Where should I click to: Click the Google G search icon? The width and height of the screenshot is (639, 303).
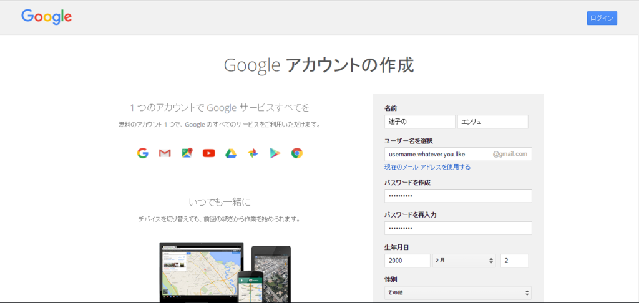click(143, 153)
